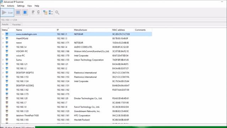
Task: Select the voice-PC name
Action: click(21, 55)
